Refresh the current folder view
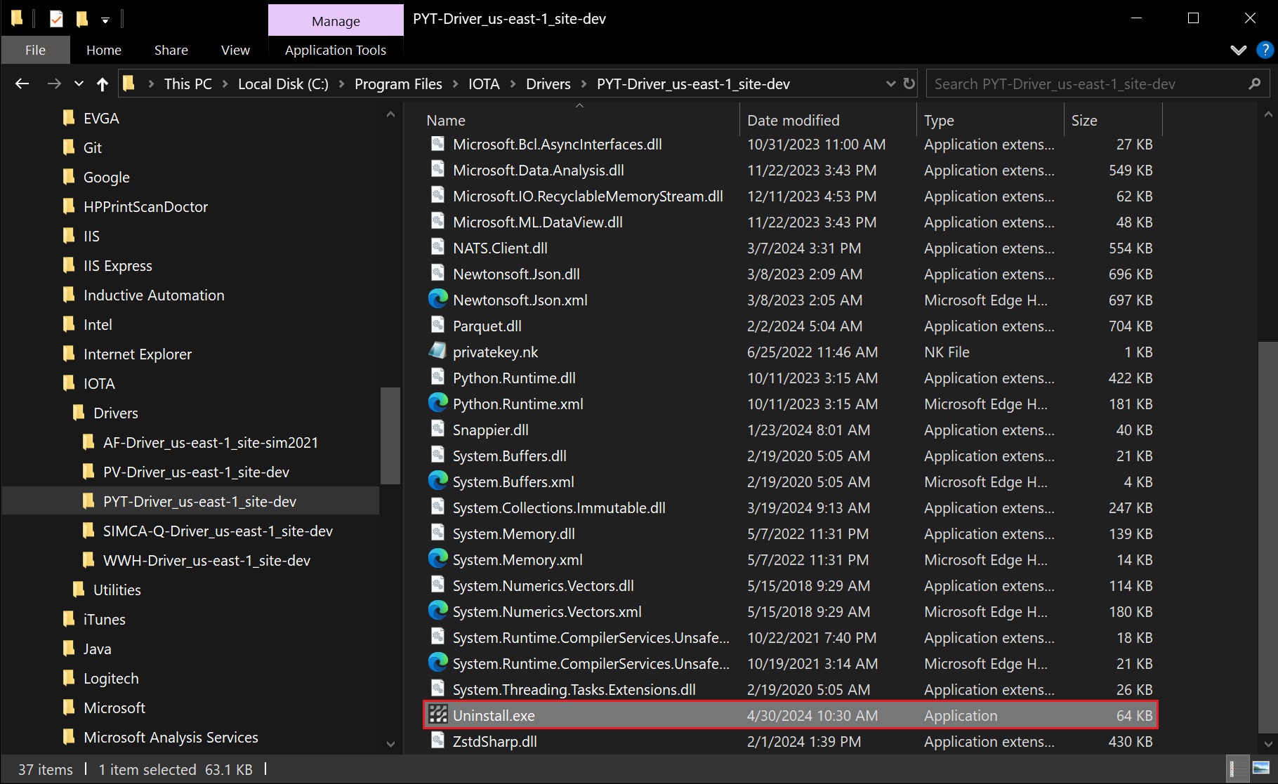The image size is (1278, 784). [909, 84]
